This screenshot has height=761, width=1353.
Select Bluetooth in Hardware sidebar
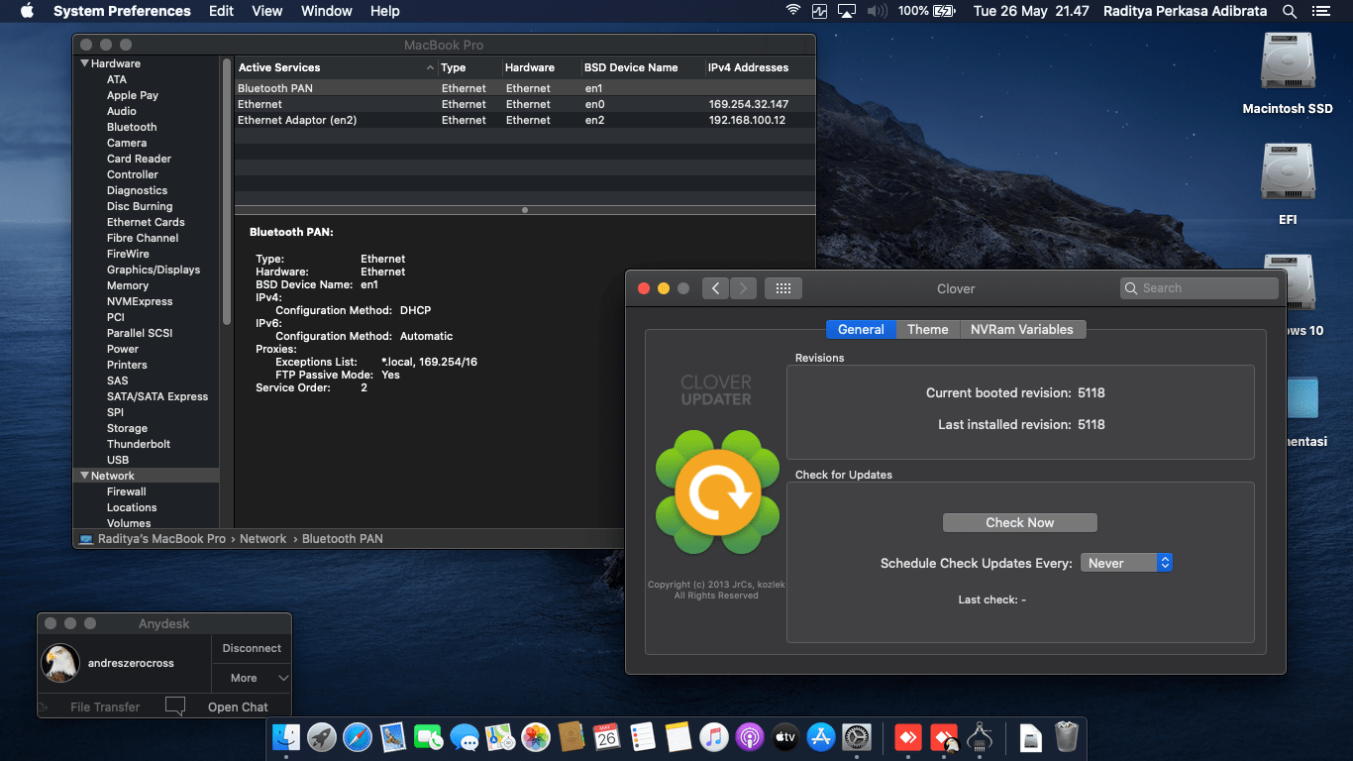pyautogui.click(x=132, y=127)
